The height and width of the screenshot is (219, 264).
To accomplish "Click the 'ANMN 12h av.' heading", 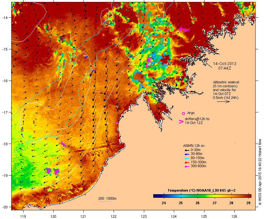I will pos(194,146).
